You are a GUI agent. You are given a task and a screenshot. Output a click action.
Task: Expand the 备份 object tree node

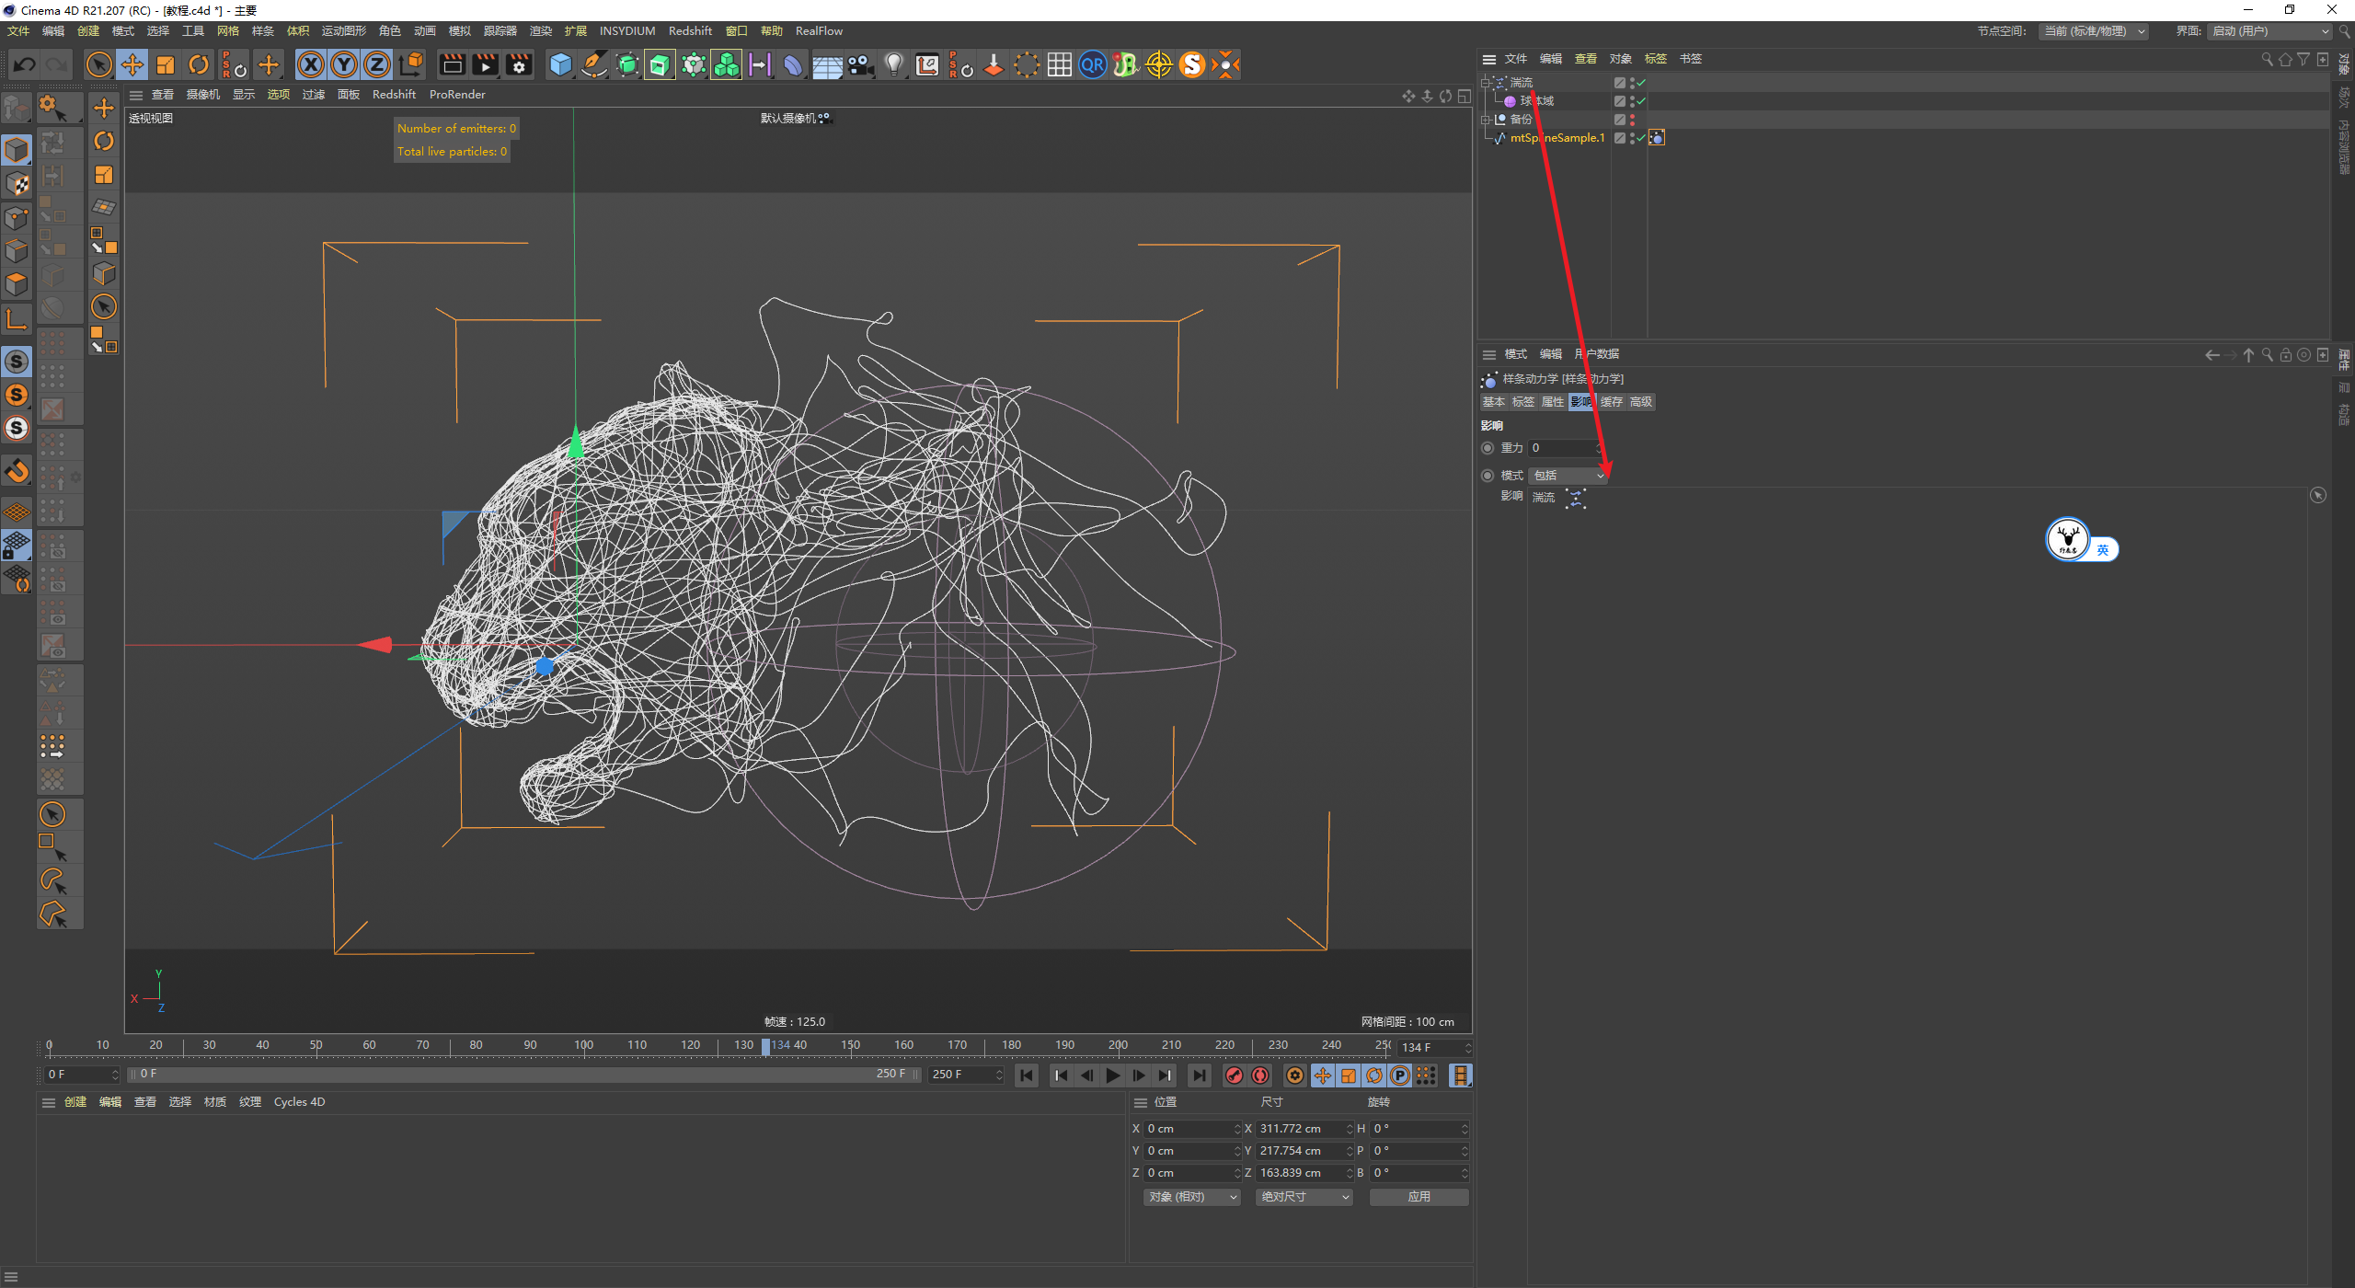pyautogui.click(x=1485, y=120)
